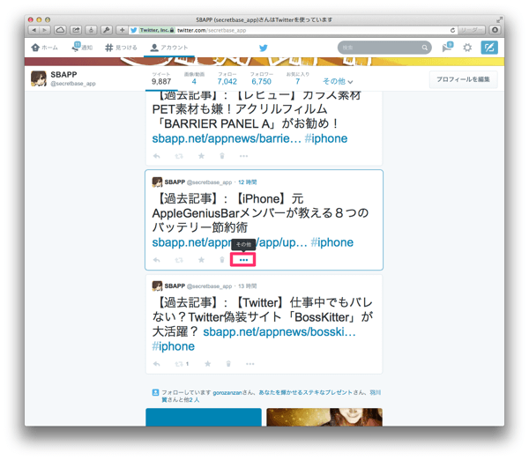The width and height of the screenshot is (529, 460).
Task: Delete the BARRIER PANEL tweet
Action: tap(222, 156)
